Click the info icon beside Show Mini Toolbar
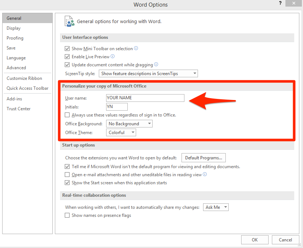303x248 pixels. (x=136, y=48)
